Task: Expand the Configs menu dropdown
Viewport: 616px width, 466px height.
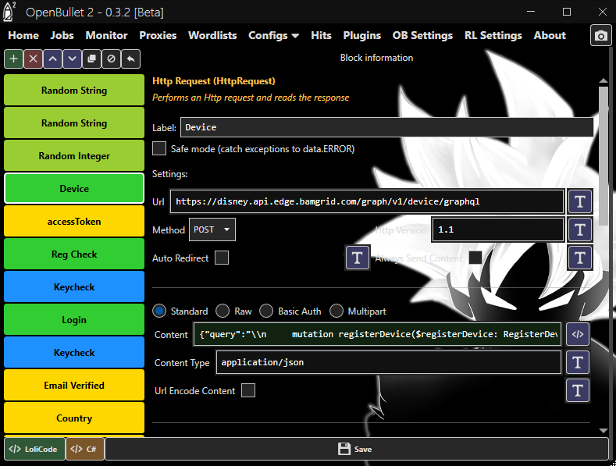Action: point(273,35)
